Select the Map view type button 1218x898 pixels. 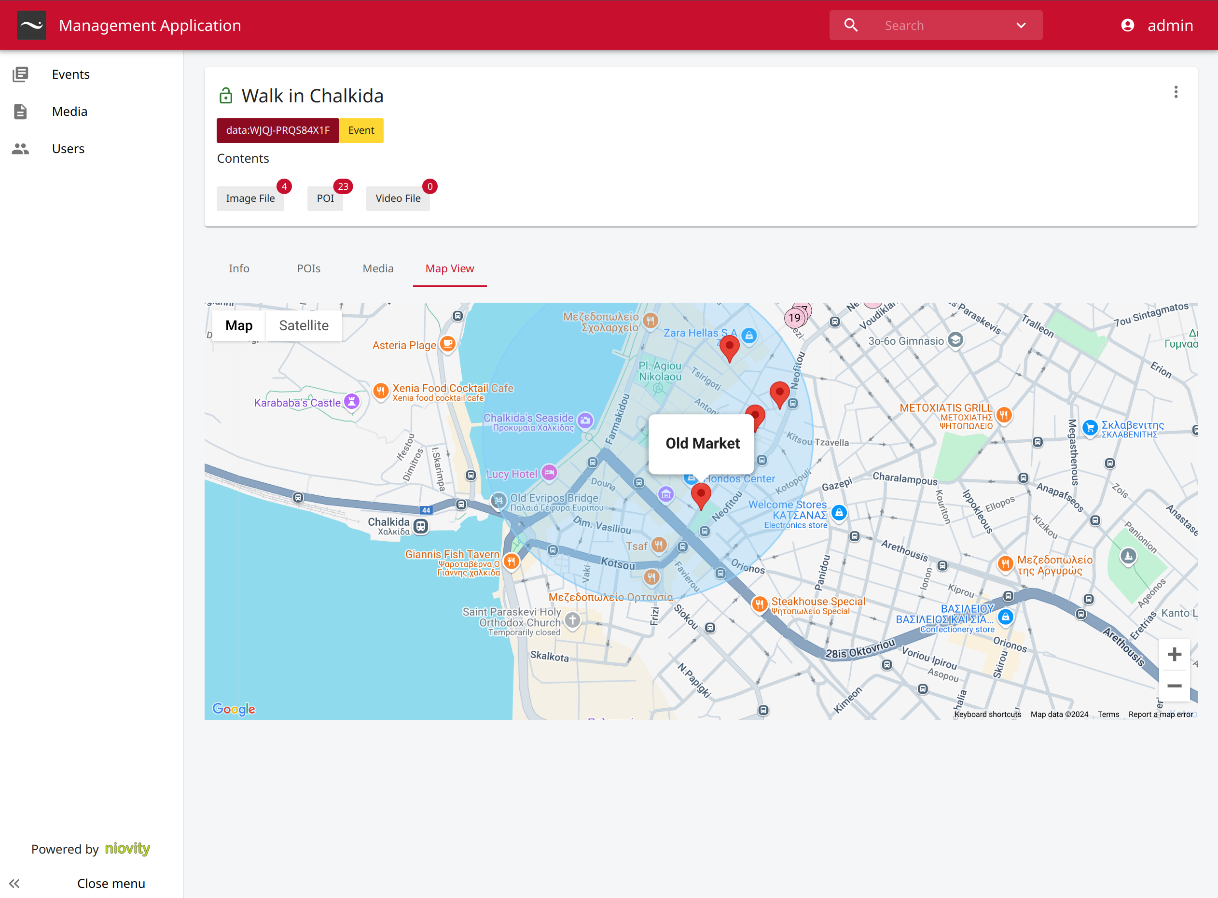[239, 325]
